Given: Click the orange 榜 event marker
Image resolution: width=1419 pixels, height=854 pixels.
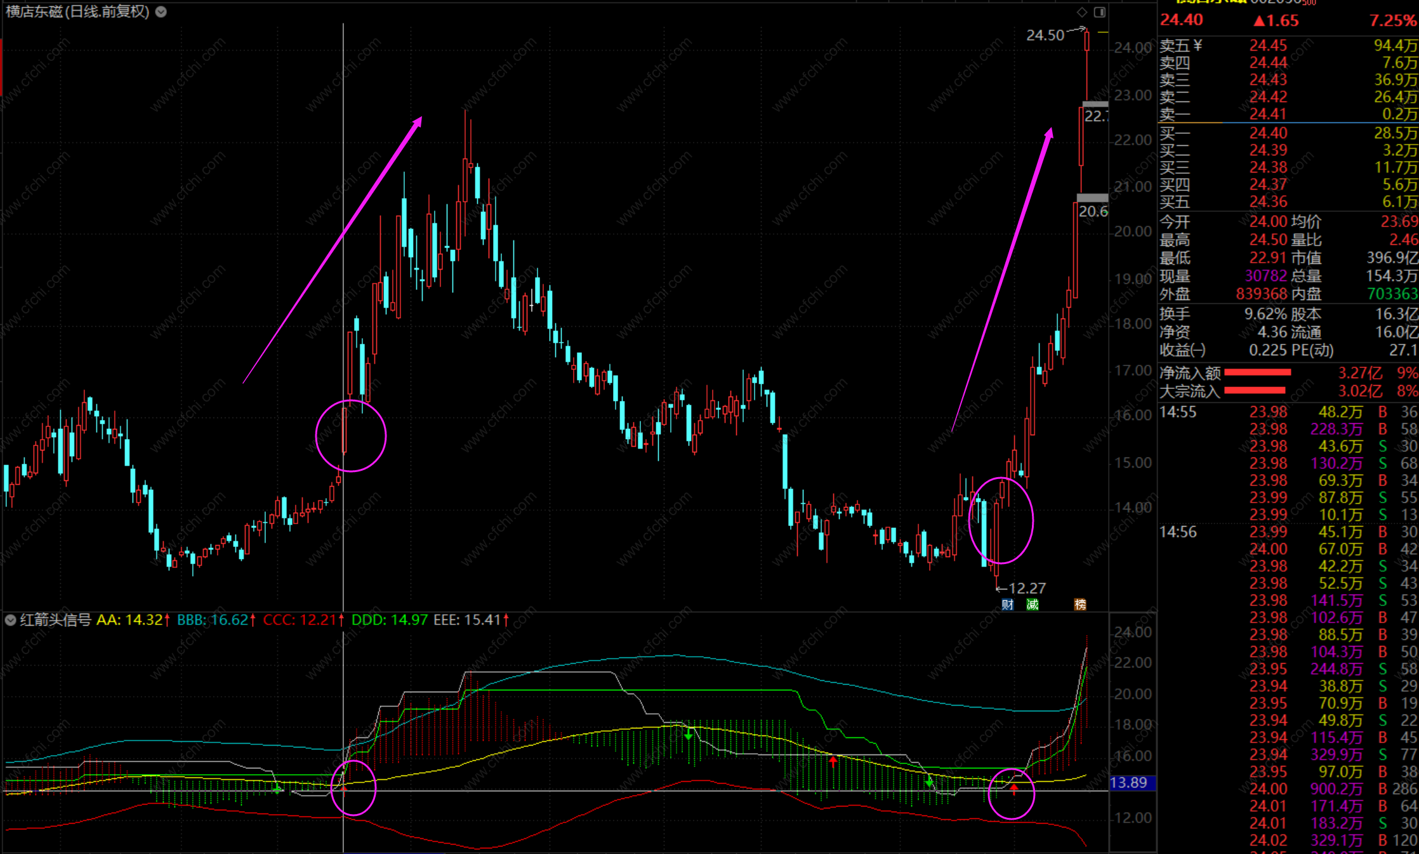Looking at the screenshot, I should pyautogui.click(x=1079, y=604).
